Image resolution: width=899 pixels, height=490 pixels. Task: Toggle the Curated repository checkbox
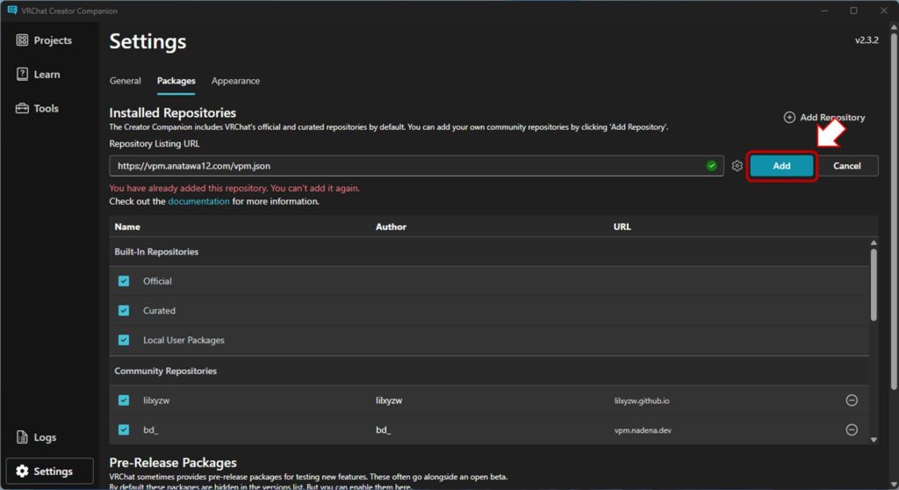[124, 311]
